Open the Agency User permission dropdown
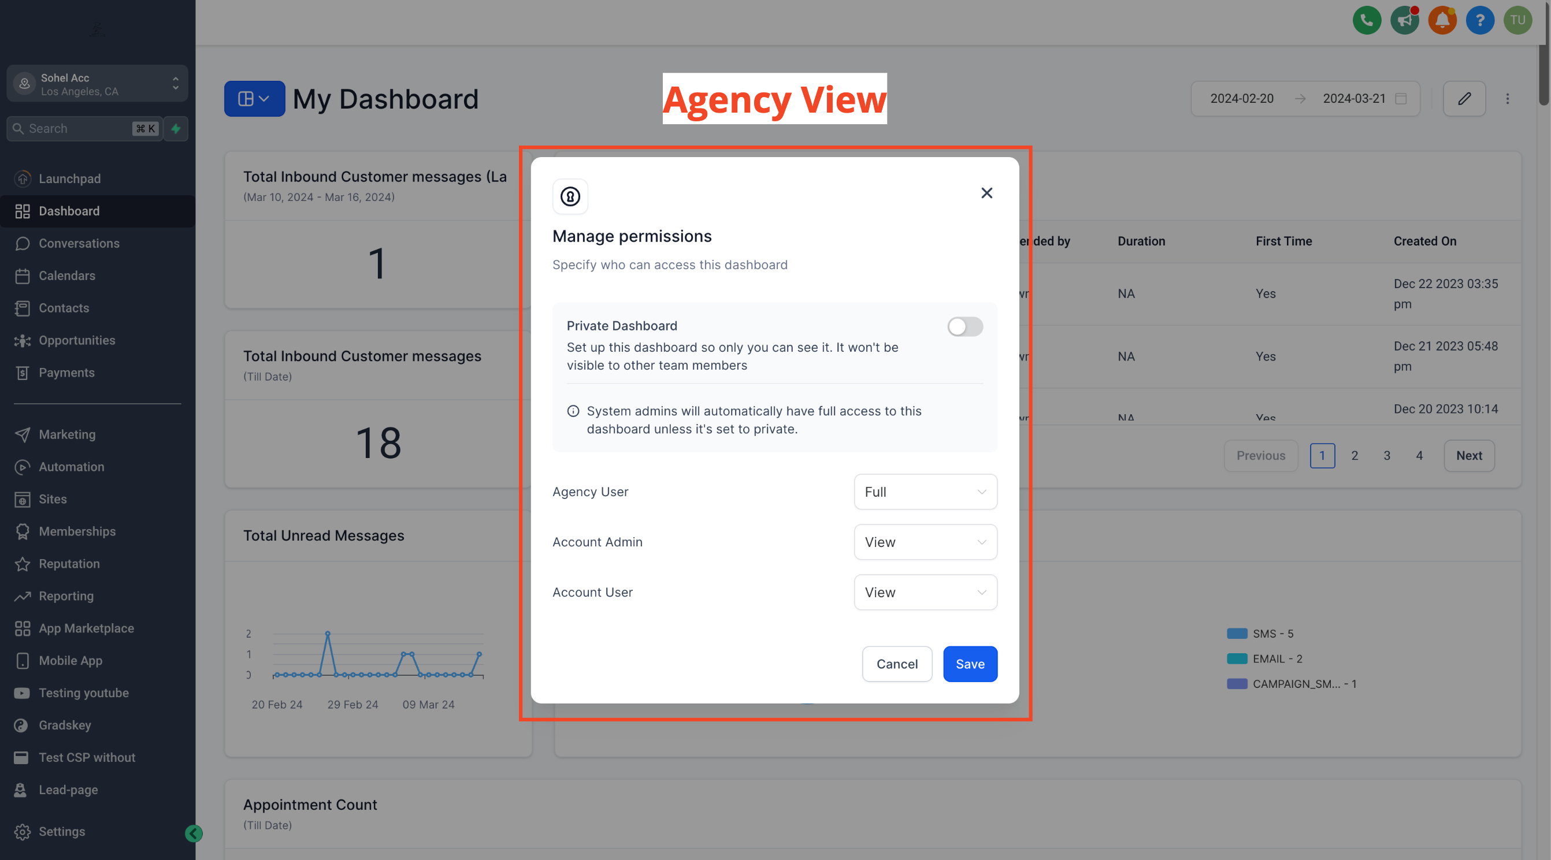Image resolution: width=1551 pixels, height=860 pixels. pyautogui.click(x=925, y=492)
